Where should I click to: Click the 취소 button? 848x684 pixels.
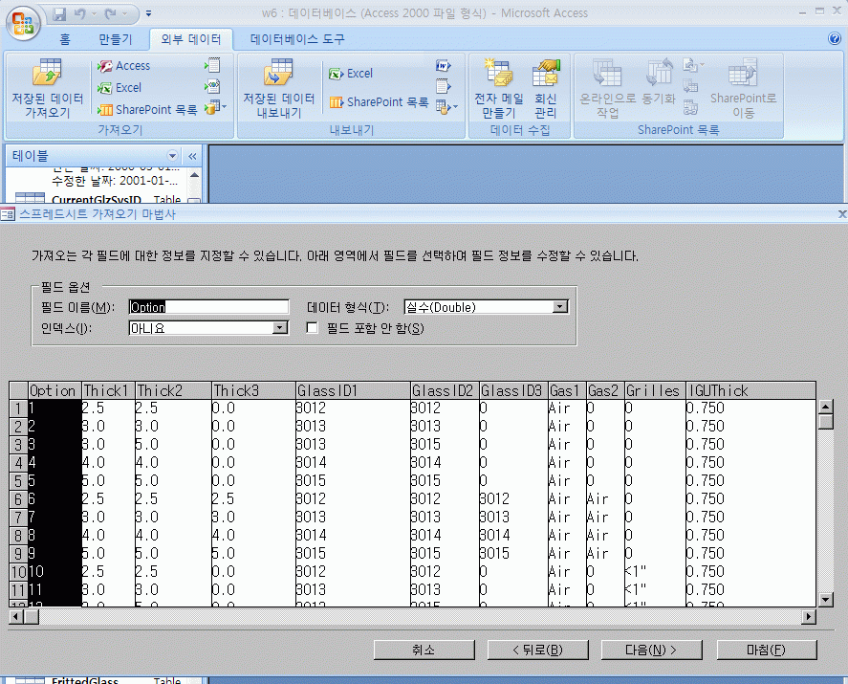(423, 650)
